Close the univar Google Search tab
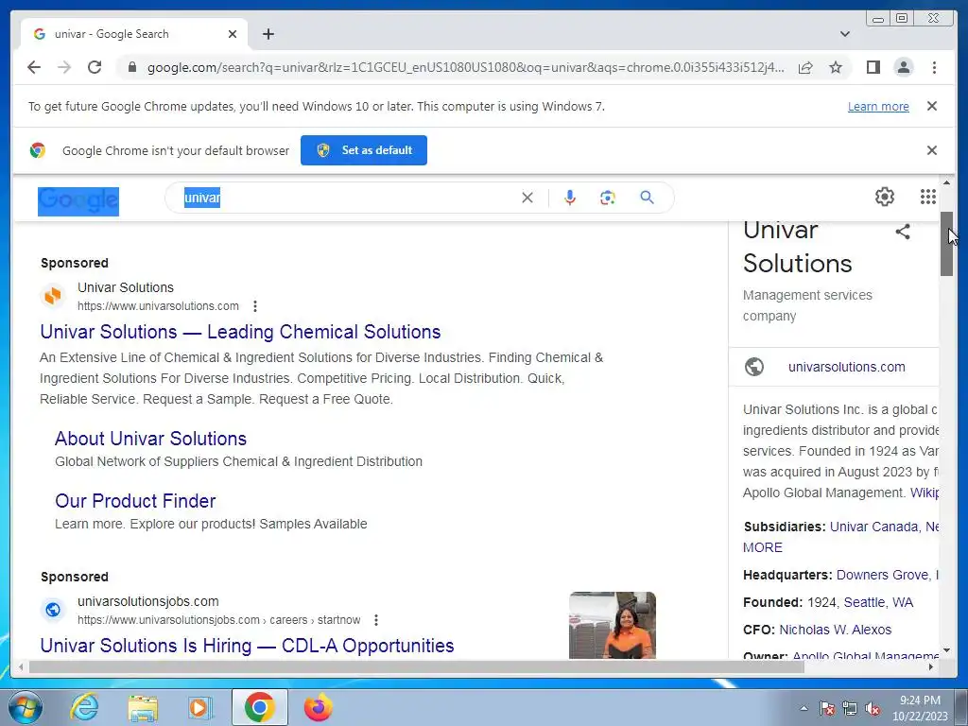This screenshot has width=968, height=726. coord(233,34)
